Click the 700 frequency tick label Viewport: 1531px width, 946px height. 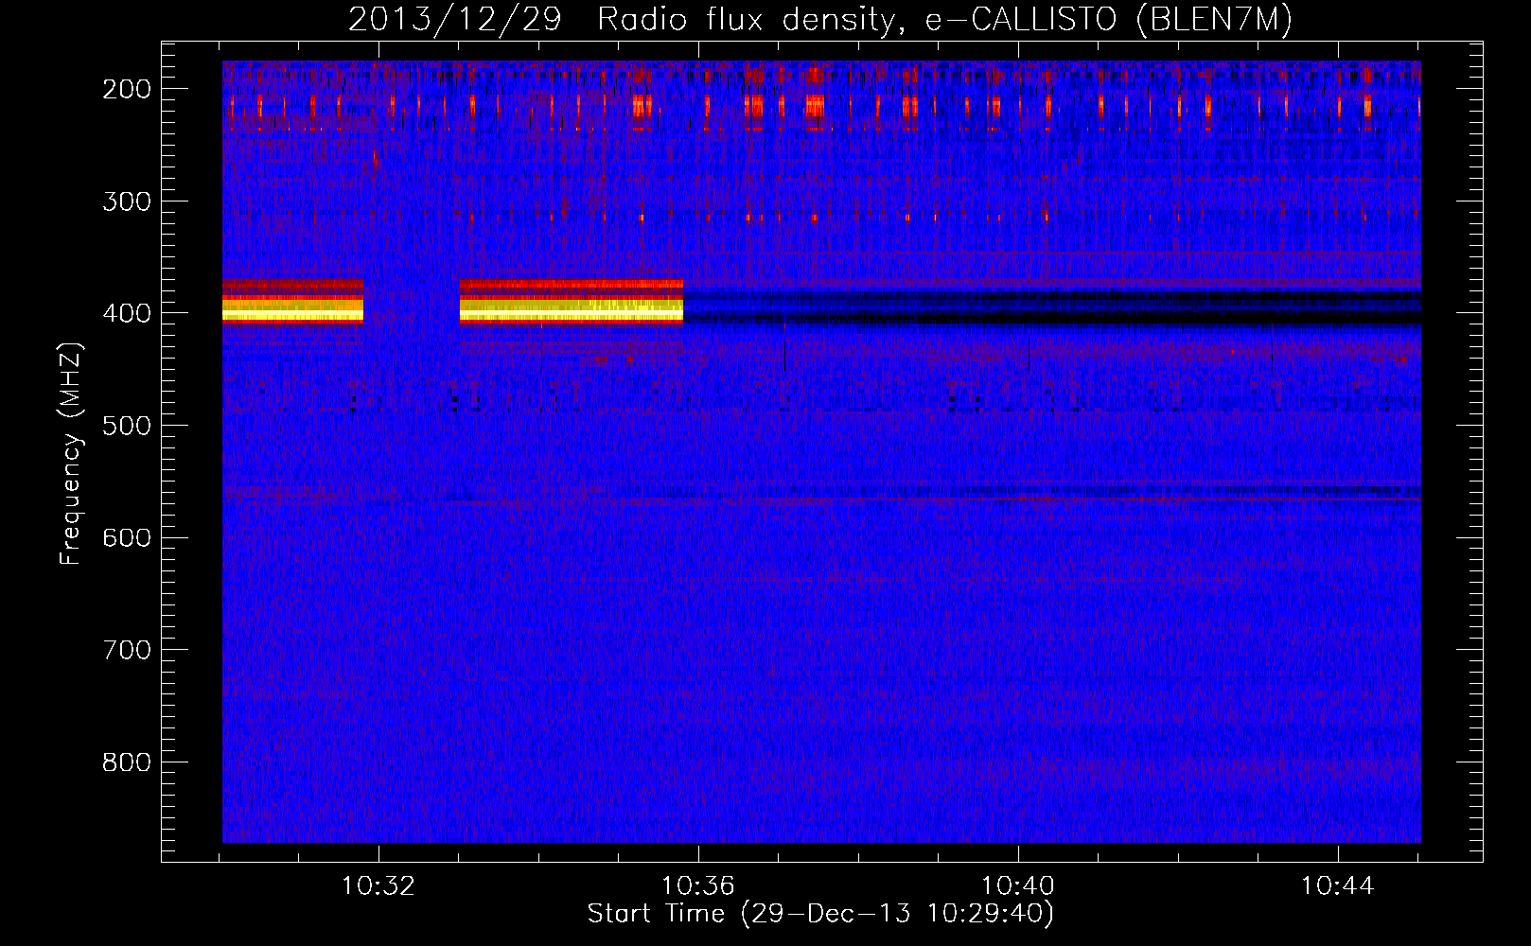coord(127,650)
